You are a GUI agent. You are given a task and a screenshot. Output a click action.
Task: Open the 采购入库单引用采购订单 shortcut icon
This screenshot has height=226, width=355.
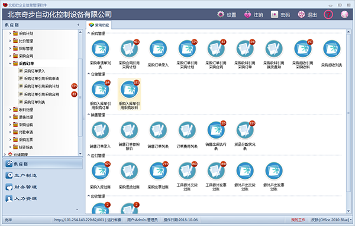coord(101,90)
